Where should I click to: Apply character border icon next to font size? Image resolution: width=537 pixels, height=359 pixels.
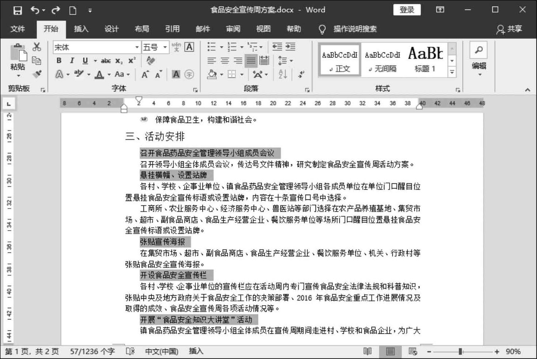[189, 47]
